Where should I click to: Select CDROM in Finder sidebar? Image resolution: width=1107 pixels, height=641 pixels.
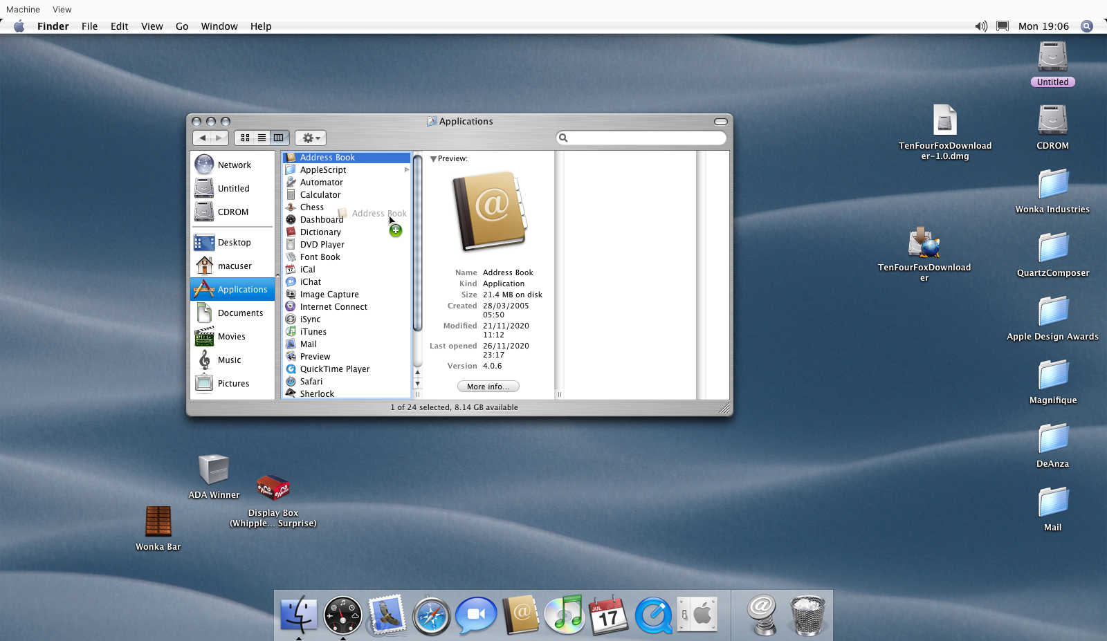pos(232,212)
